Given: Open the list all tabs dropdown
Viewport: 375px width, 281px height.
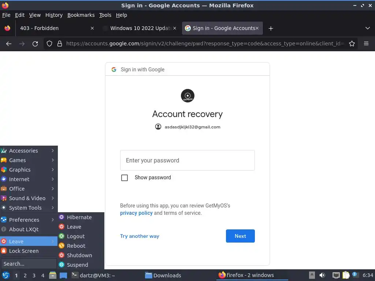Looking at the screenshot, I should (368, 28).
